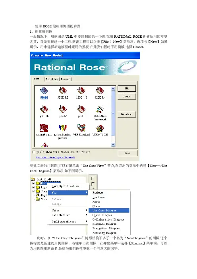Expand the Logical View tree node
The image size is (197, 279).
[x=33, y=187]
